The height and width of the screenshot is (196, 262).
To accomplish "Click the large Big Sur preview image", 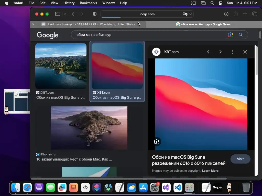I will [x=201, y=104].
